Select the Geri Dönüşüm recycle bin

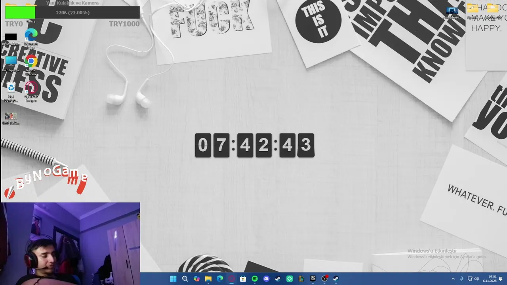click(11, 92)
